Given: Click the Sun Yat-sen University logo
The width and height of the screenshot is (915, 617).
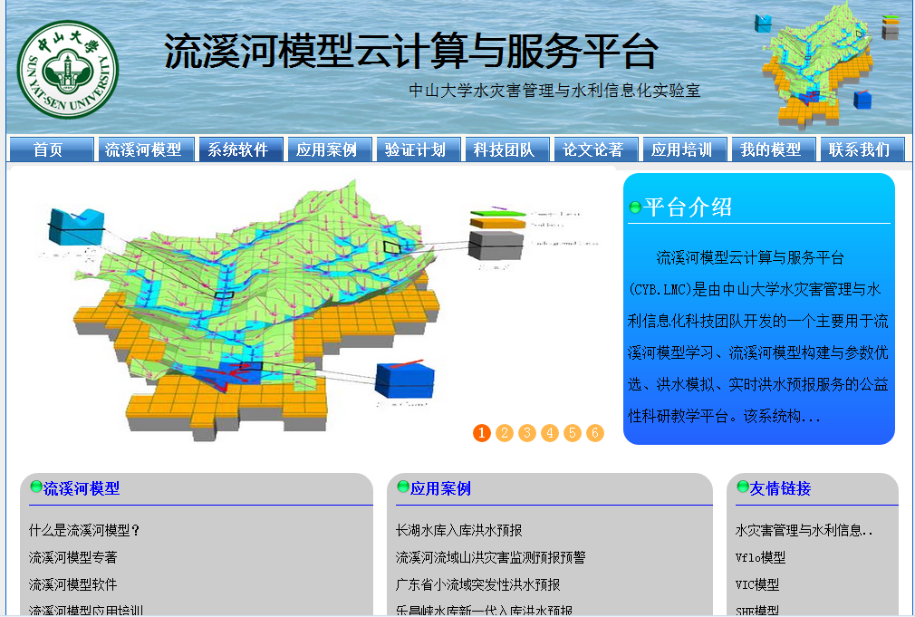Looking at the screenshot, I should tap(68, 70).
